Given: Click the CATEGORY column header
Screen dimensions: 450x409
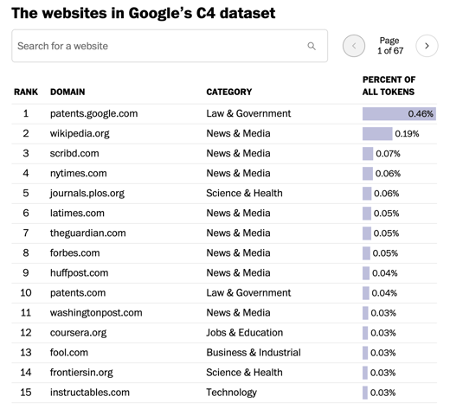Looking at the screenshot, I should 229,92.
